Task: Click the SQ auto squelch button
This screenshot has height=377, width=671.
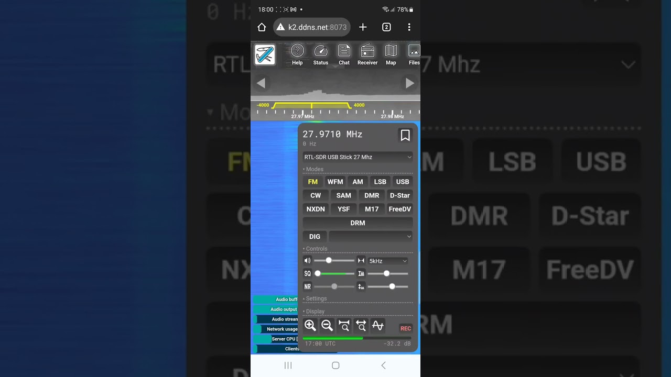Action: pyautogui.click(x=308, y=273)
